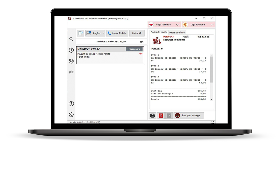Click the refresh icon in status bar
Image resolution: width=280 pixels, height=169 pixels.
213,122
